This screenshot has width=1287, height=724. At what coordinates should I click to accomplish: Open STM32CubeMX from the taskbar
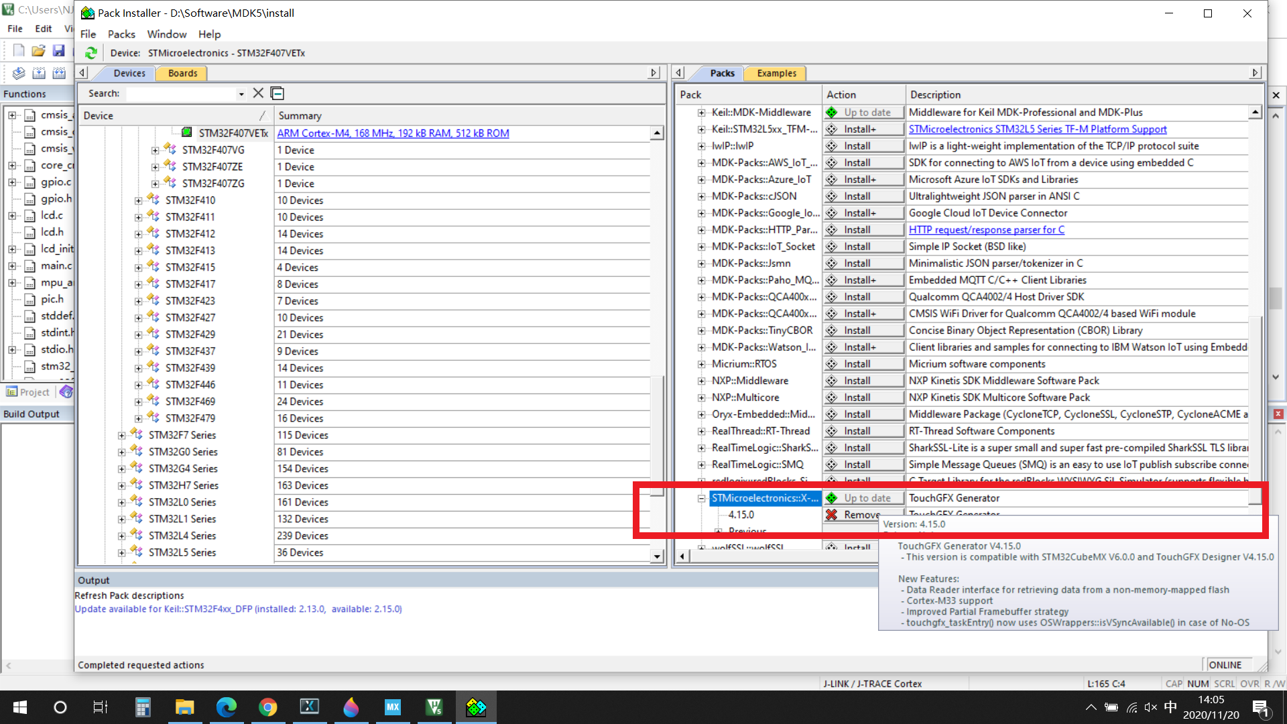click(393, 707)
